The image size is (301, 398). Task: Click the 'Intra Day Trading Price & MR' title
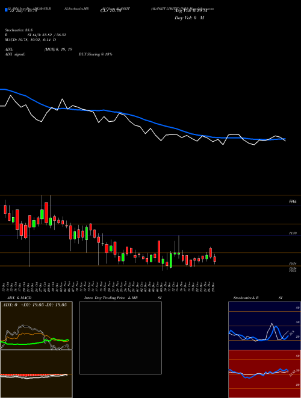tap(111, 298)
